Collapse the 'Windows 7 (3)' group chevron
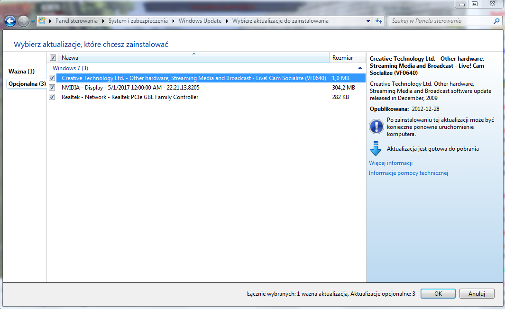This screenshot has height=309, width=505. coord(360,68)
